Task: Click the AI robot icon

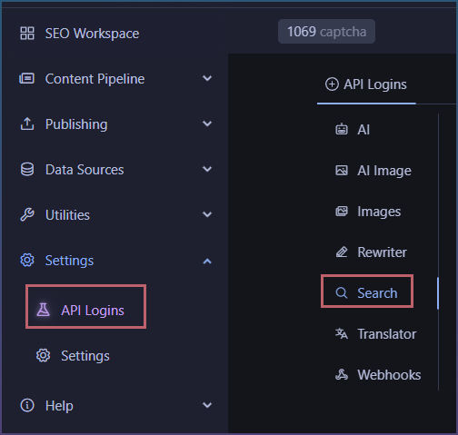Action: 342,129
